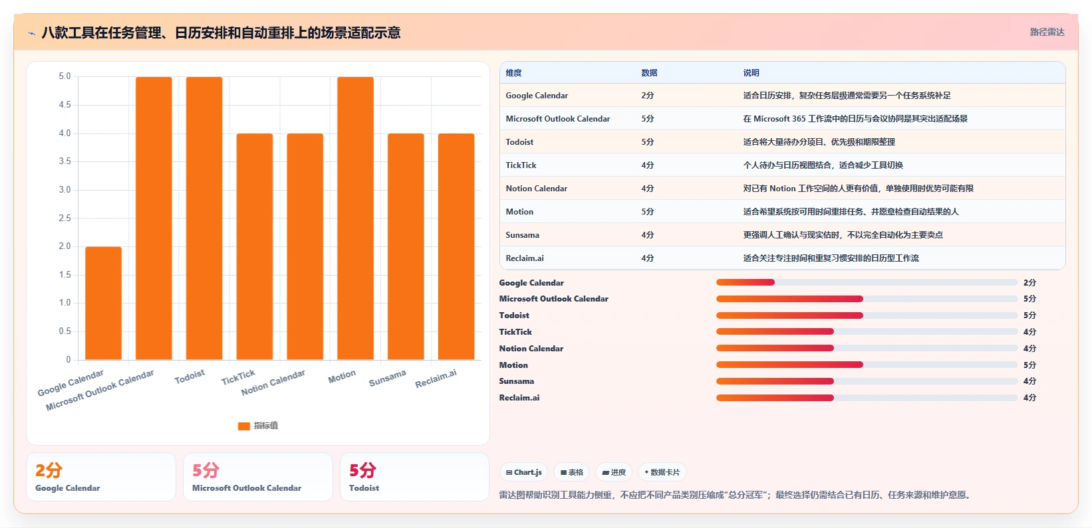Click the Reclaim.ai progress bar
The width and height of the screenshot is (1092, 528).
click(x=867, y=398)
